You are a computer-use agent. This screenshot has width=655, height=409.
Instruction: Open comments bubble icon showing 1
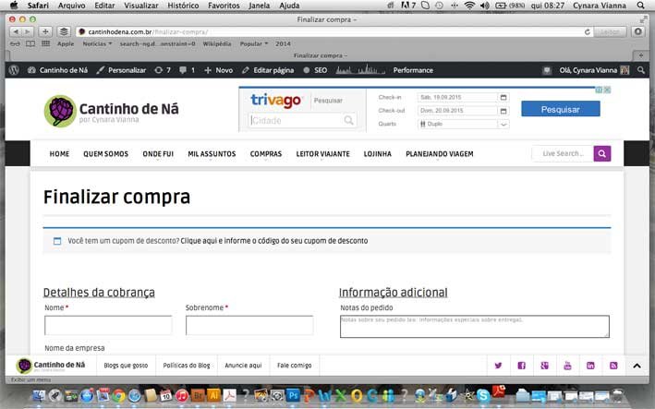click(188, 70)
